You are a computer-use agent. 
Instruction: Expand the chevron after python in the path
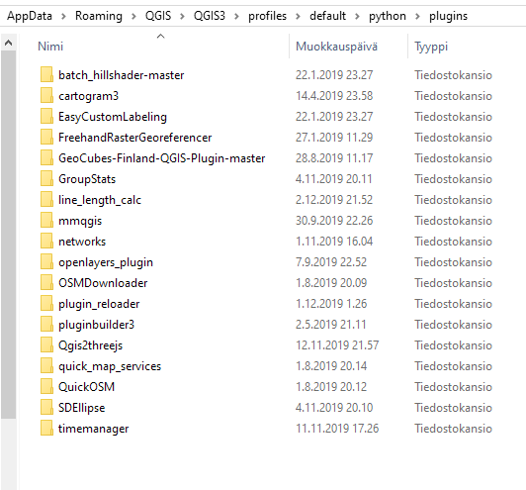417,16
